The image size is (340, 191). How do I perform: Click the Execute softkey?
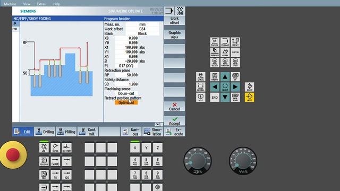point(174,132)
